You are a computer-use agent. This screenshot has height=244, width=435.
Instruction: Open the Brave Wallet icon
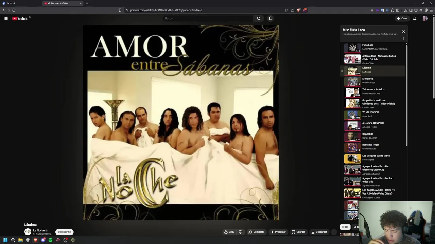click(416, 10)
